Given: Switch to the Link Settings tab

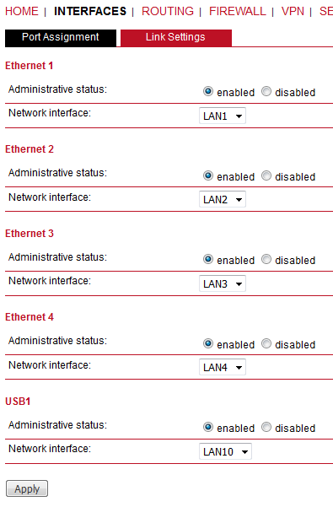Looking at the screenshot, I should [176, 38].
